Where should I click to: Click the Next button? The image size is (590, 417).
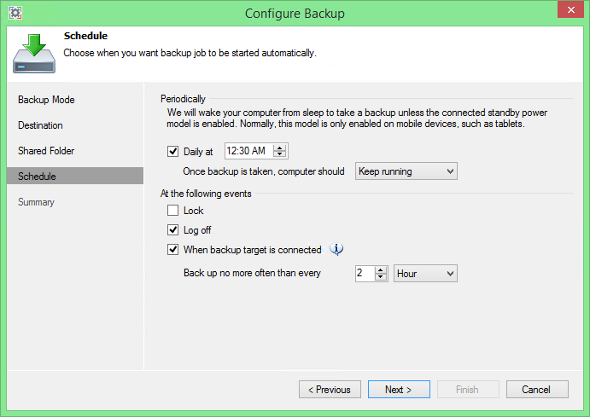point(399,389)
